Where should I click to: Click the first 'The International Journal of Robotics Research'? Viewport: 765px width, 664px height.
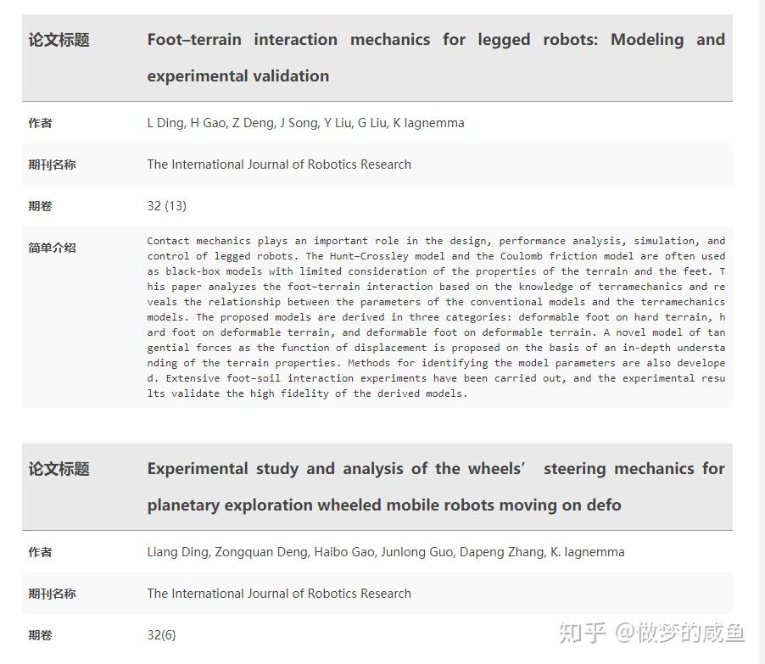279,165
